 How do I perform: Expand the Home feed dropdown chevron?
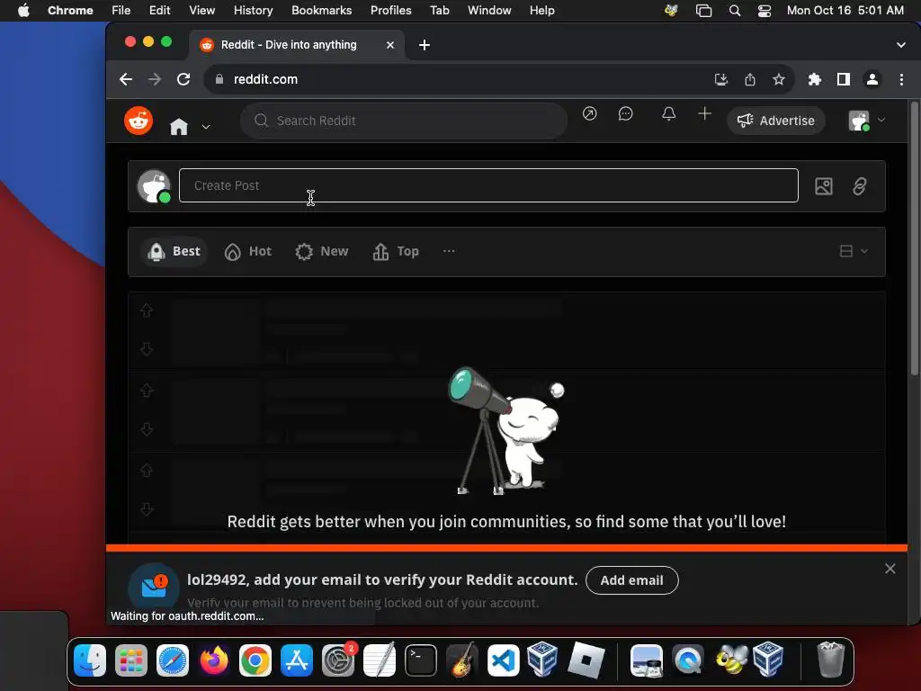tap(206, 126)
